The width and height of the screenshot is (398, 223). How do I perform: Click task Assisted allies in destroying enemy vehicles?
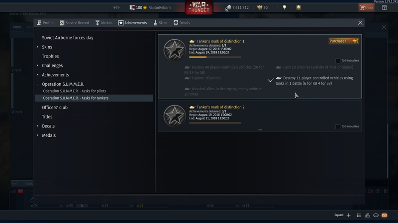(x=223, y=91)
